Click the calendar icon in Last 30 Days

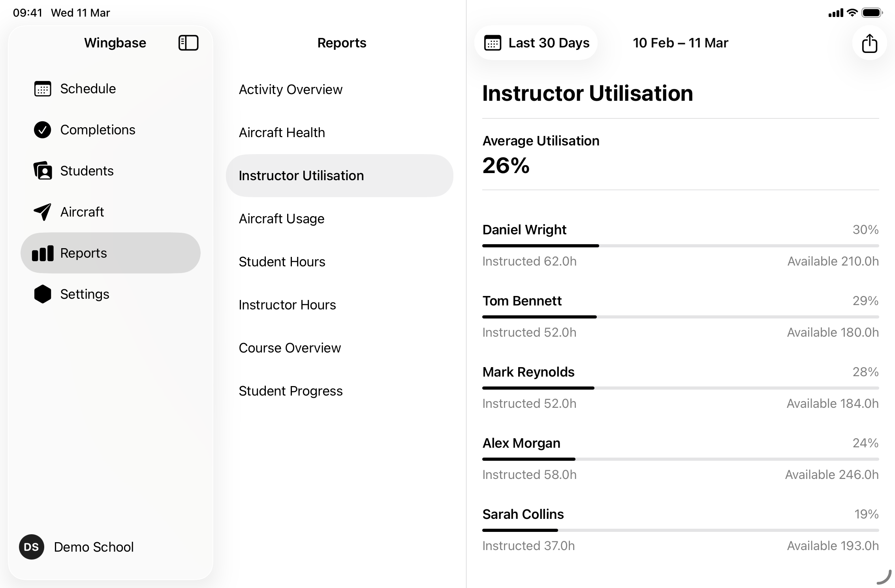pyautogui.click(x=493, y=43)
